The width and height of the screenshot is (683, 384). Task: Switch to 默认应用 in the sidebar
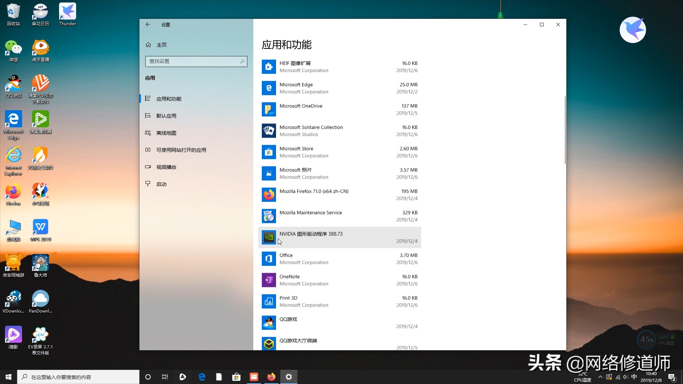coord(167,116)
